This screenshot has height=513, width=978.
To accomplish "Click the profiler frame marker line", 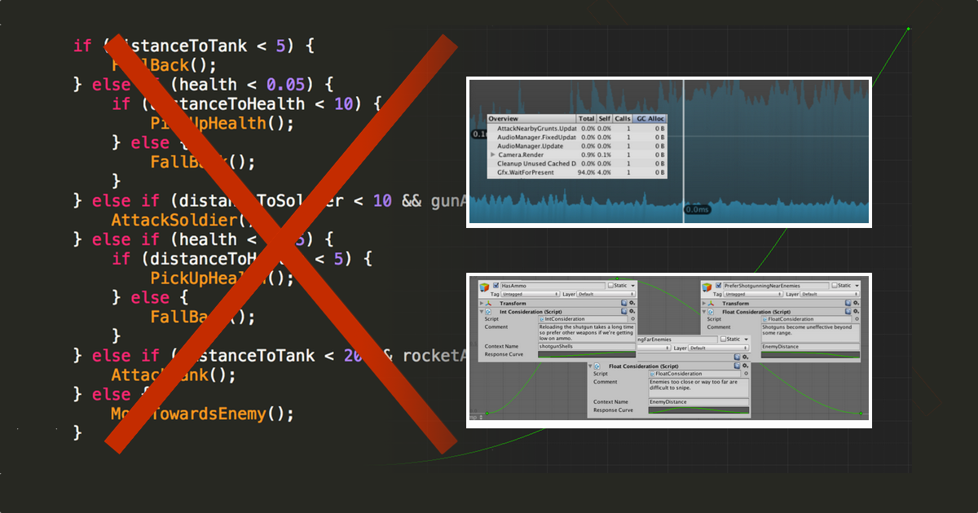I will 683,151.
